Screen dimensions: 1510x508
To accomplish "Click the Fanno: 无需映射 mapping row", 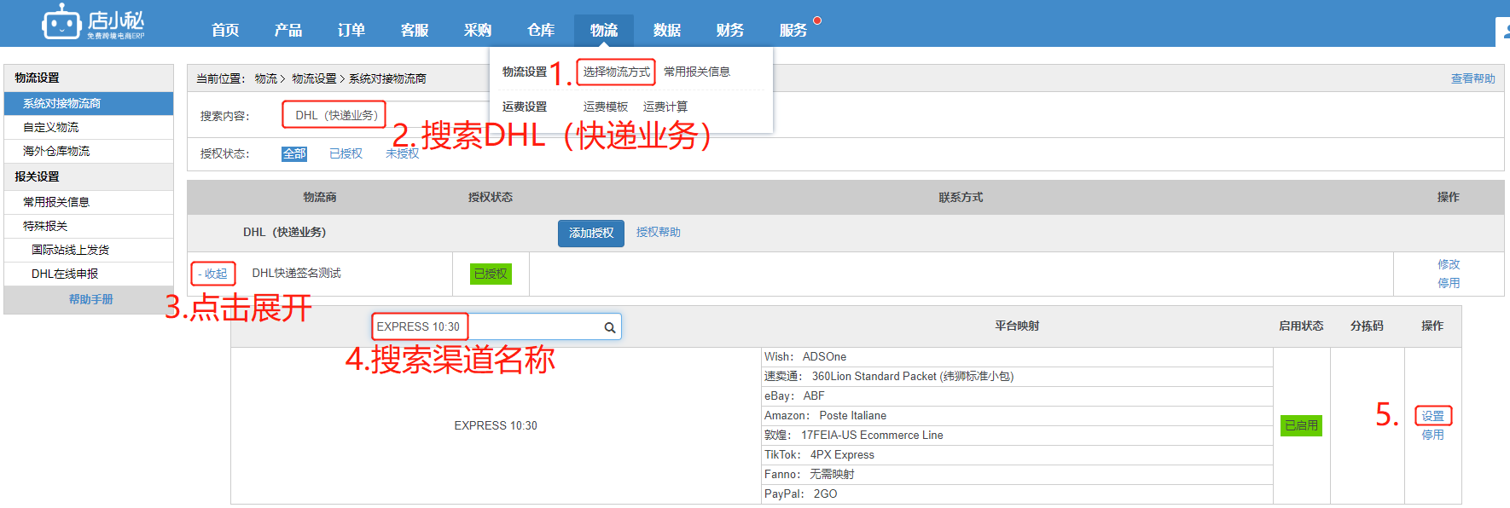I will pyautogui.click(x=1017, y=475).
